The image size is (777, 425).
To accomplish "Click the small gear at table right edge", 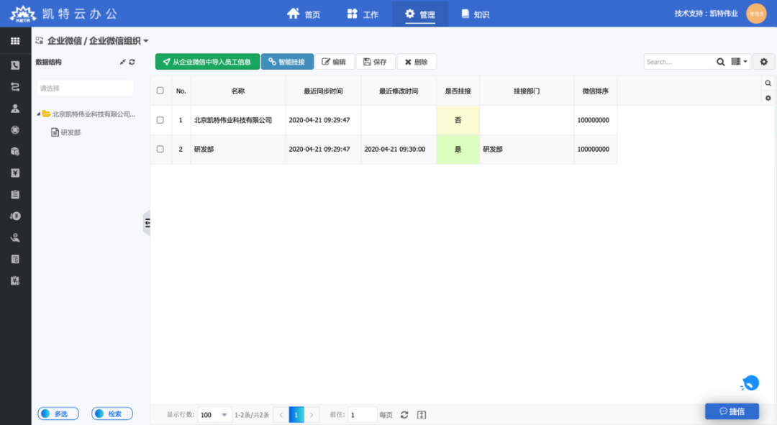I will [768, 98].
